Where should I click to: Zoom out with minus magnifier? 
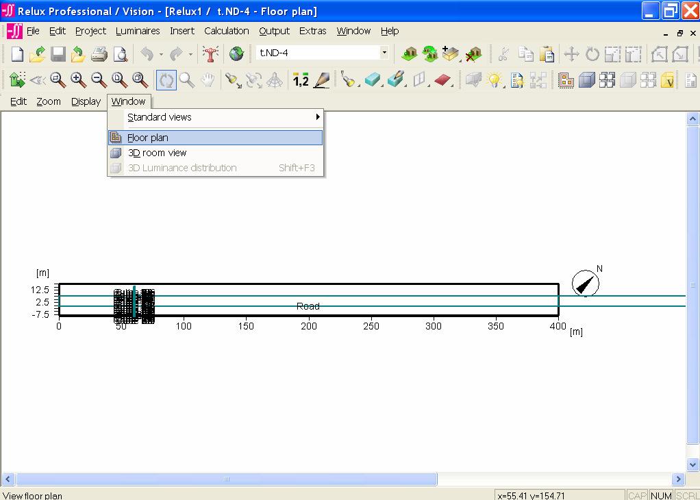[99, 80]
